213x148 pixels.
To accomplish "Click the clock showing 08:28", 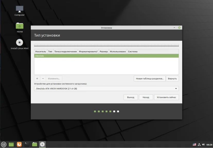I will (209, 145).
